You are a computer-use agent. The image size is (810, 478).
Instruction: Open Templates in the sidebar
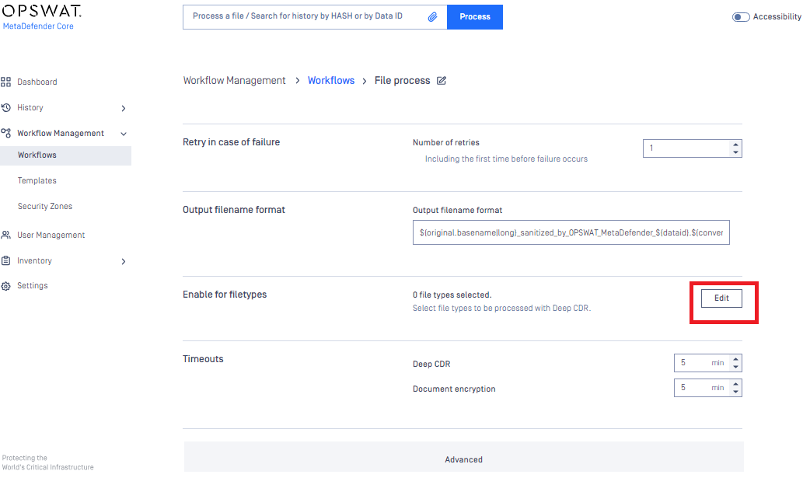pos(37,180)
